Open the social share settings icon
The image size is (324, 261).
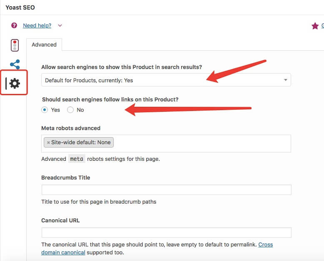point(15,64)
